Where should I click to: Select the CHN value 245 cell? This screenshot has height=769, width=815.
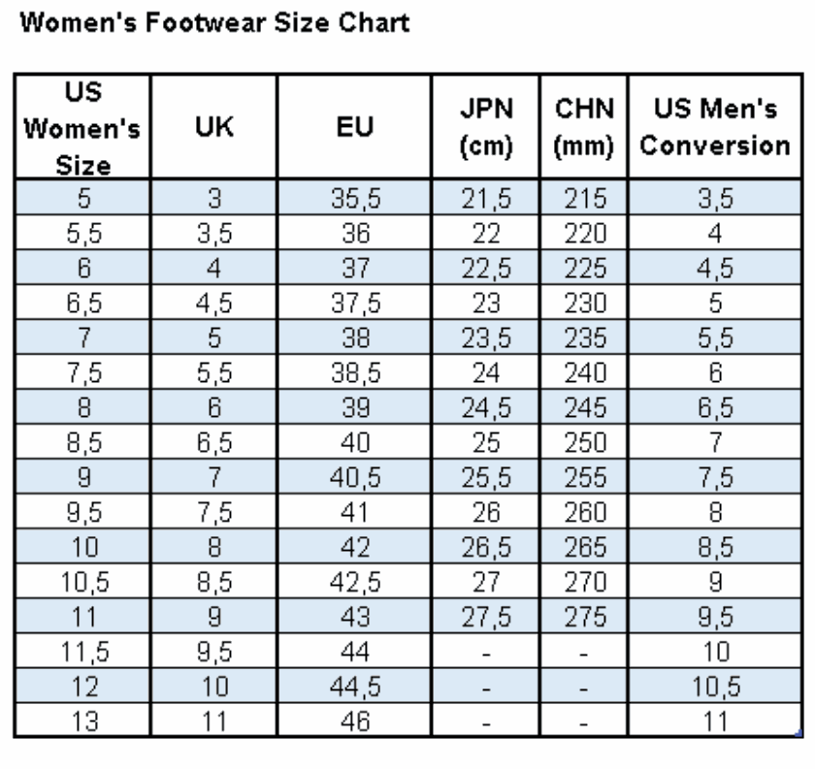[x=584, y=407]
